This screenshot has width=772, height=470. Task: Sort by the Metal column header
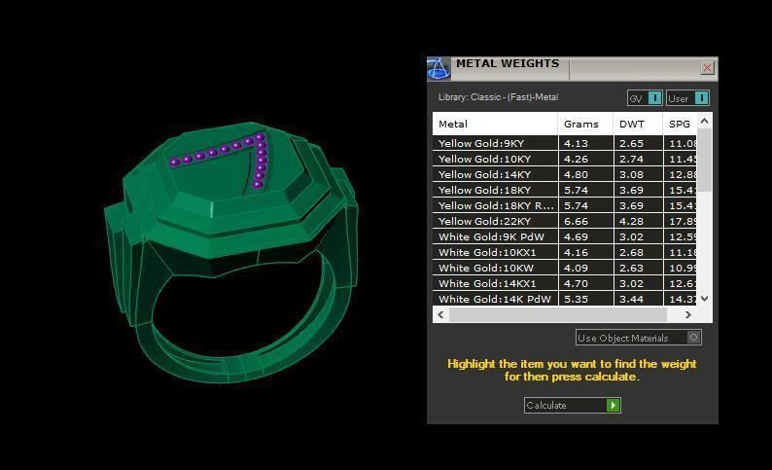point(495,125)
